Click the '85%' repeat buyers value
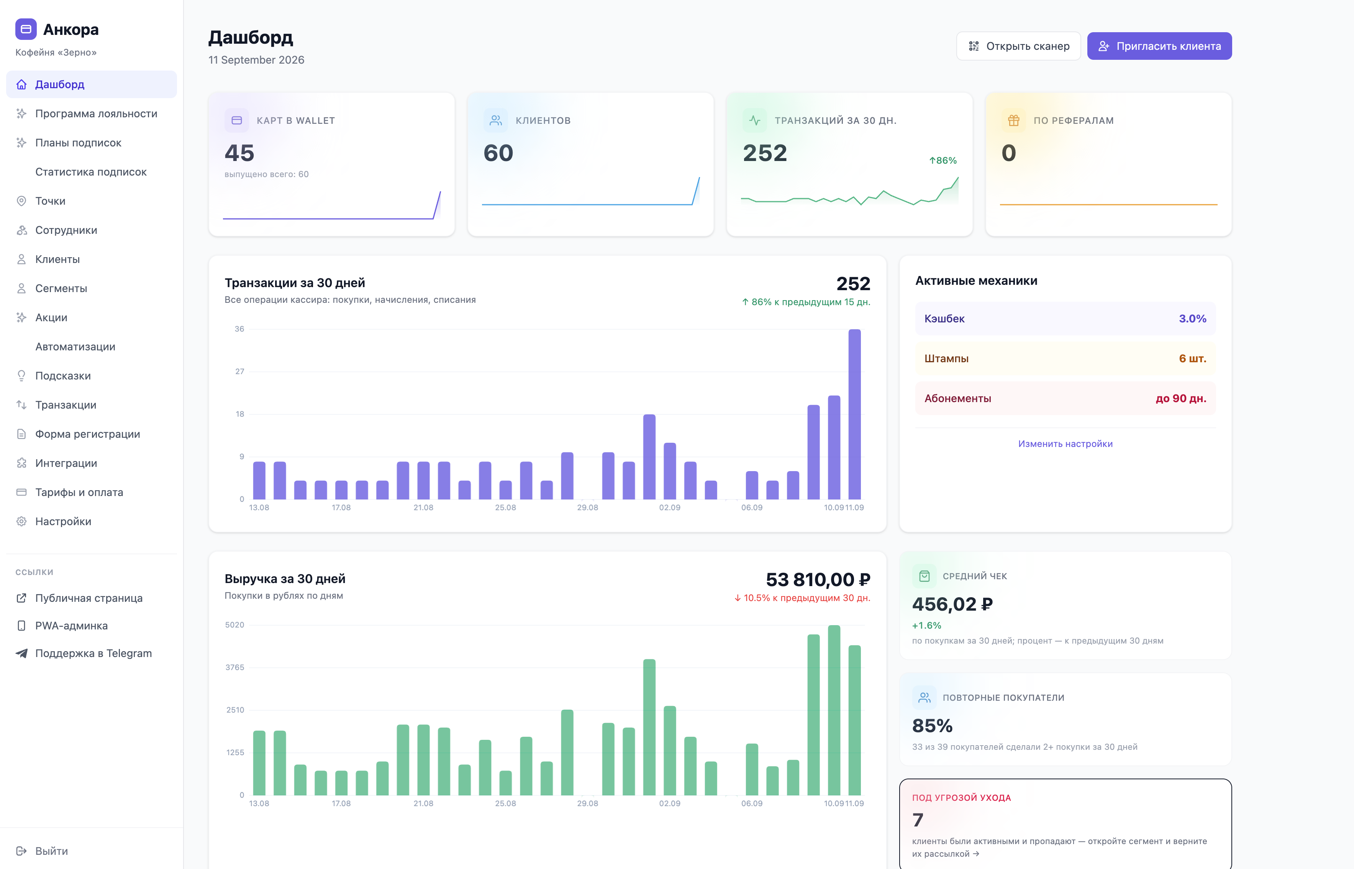The image size is (1354, 869). [932, 726]
